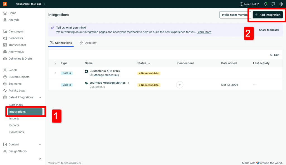286x165 pixels.
Task: Open the chat messages icon
Action: (x=273, y=4)
